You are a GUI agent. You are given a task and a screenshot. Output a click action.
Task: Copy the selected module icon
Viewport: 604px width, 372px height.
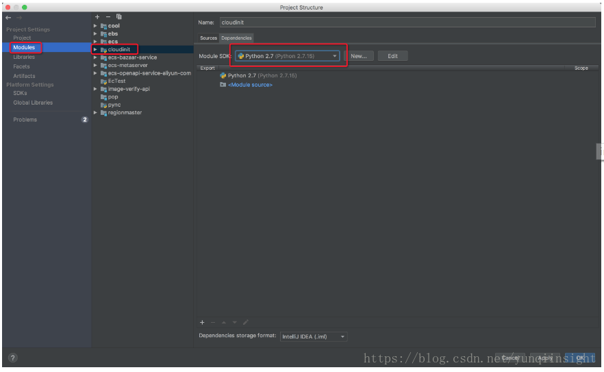119,16
